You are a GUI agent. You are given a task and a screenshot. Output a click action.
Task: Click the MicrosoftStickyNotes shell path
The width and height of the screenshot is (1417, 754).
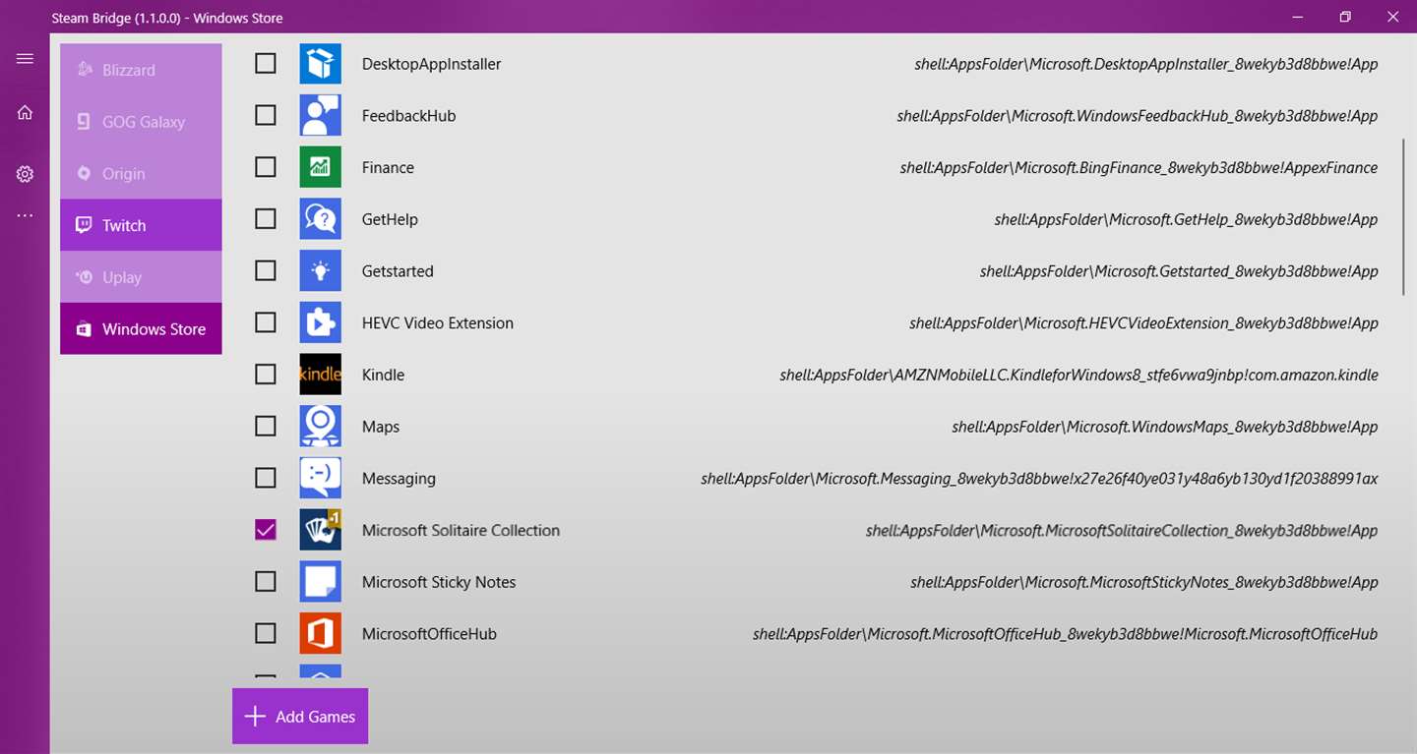click(x=1144, y=582)
